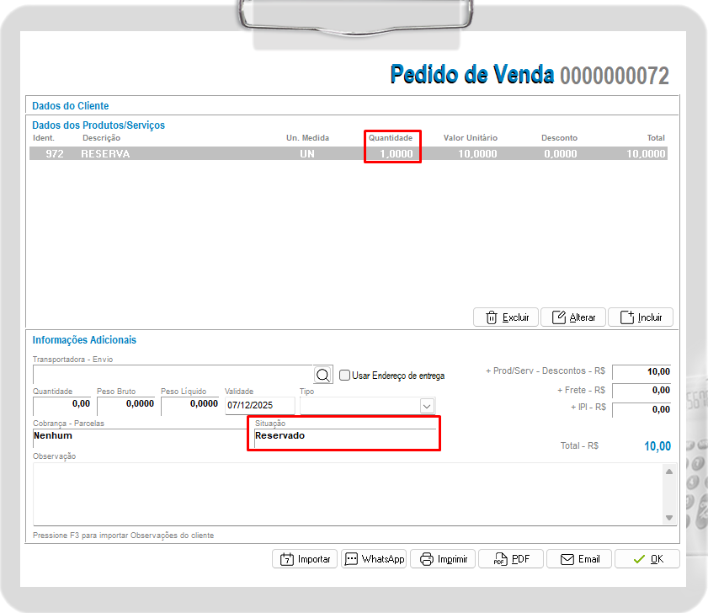
Task: Send order via WhatsApp button
Action: click(x=374, y=559)
